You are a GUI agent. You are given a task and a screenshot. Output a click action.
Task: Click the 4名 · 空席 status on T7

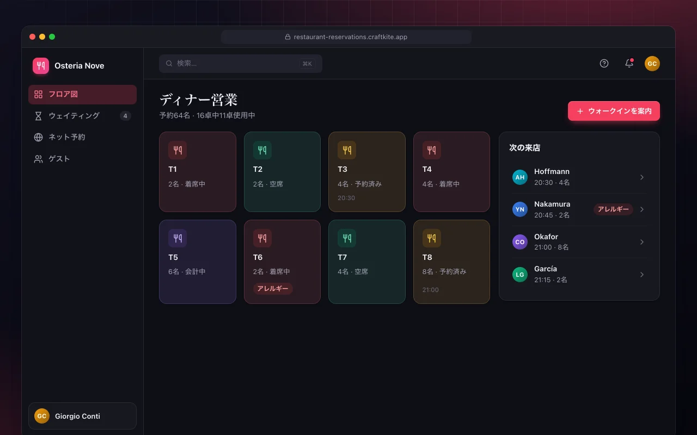tap(353, 271)
